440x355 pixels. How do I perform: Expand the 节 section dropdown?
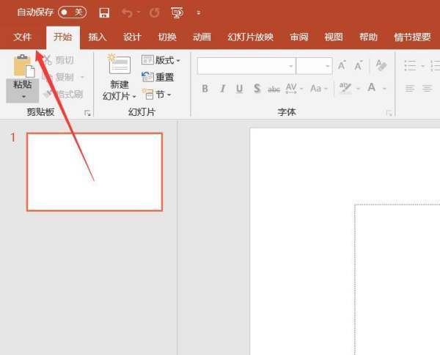[x=157, y=94]
